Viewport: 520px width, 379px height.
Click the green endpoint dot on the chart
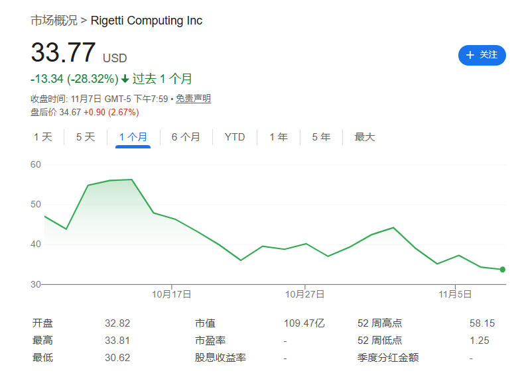(503, 270)
